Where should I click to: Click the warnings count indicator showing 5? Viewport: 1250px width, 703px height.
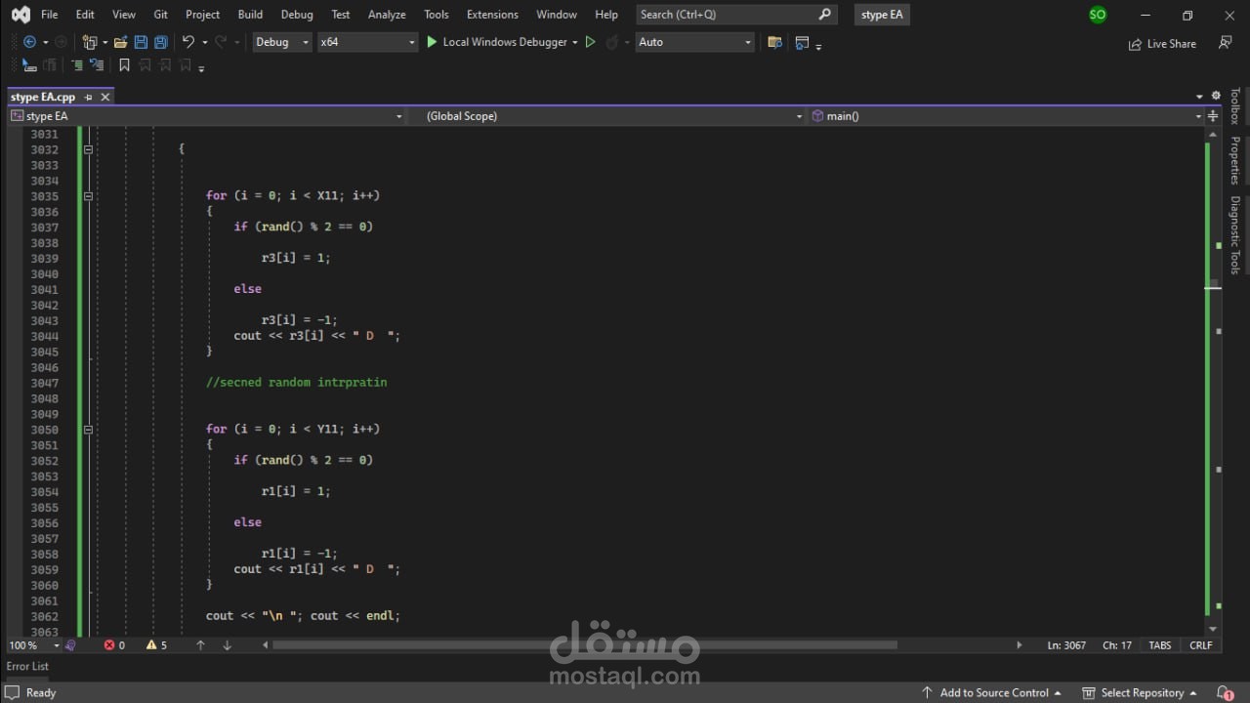point(156,645)
